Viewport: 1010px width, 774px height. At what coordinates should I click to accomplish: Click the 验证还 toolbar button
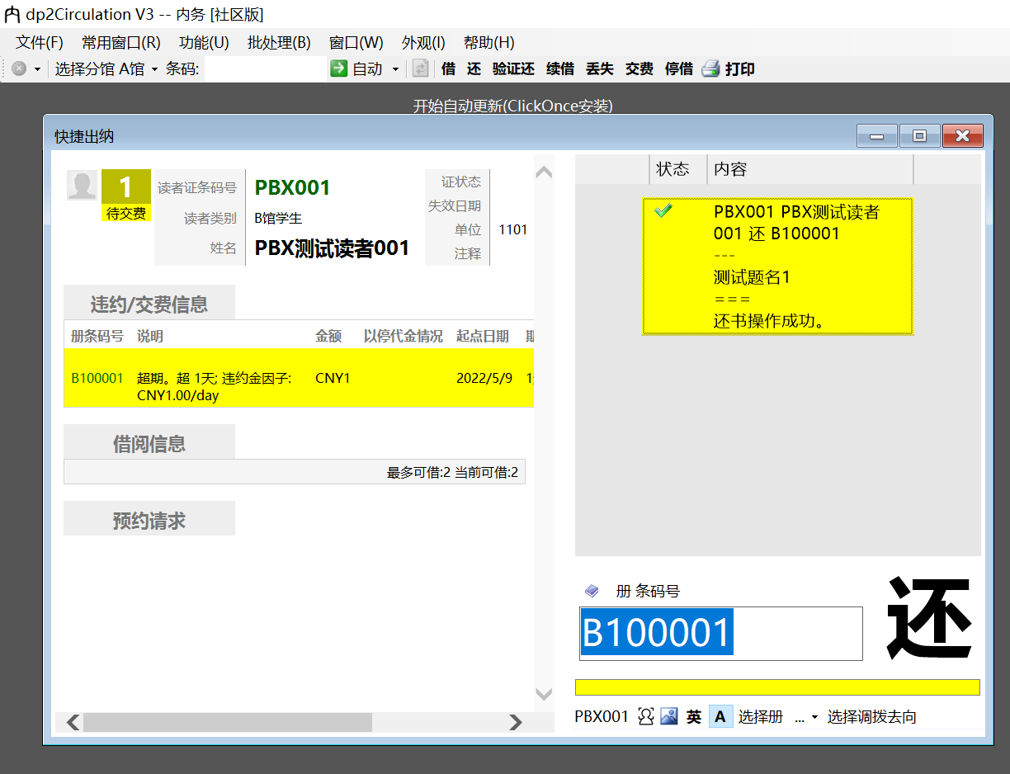[513, 69]
